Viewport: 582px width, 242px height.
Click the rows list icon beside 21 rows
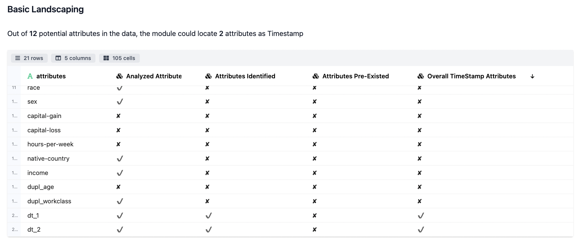[18, 58]
